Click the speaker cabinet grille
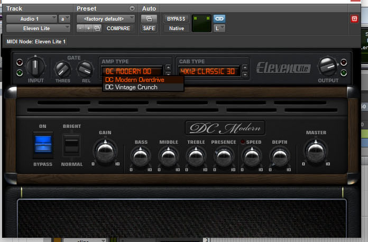The width and height of the screenshot is (368, 242). pos(182,218)
